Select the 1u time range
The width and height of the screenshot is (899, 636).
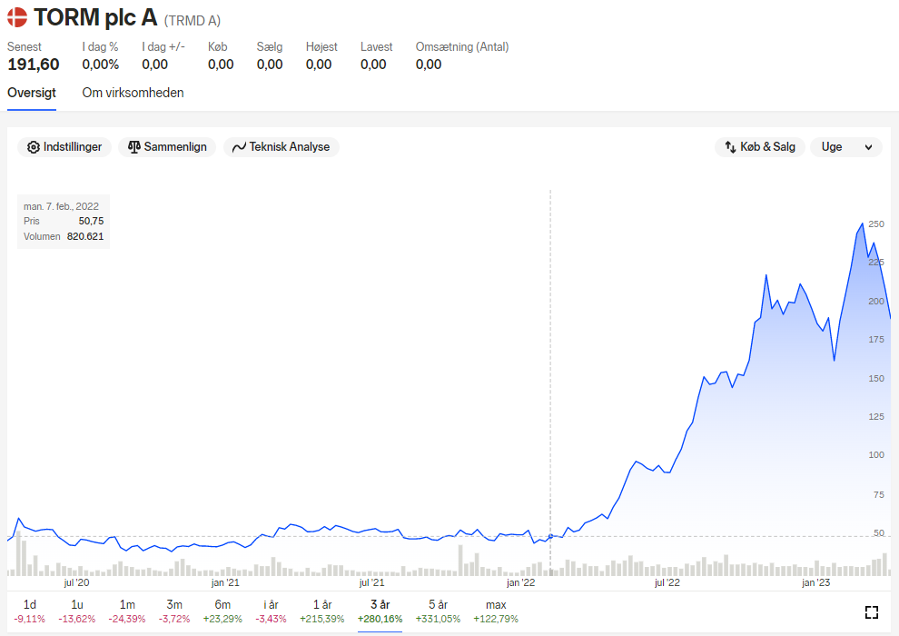tap(77, 611)
